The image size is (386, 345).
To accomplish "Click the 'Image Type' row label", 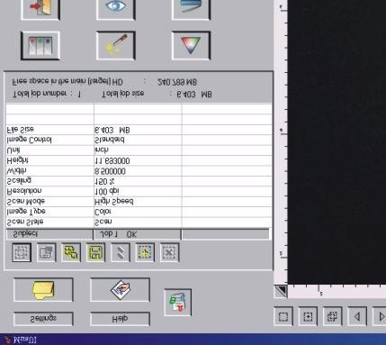I will pos(26,212).
